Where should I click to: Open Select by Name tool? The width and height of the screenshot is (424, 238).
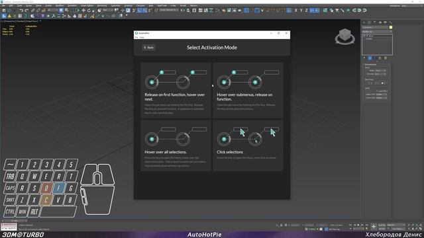(x=66, y=11)
